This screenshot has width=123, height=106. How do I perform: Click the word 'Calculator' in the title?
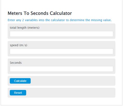tap(61, 13)
